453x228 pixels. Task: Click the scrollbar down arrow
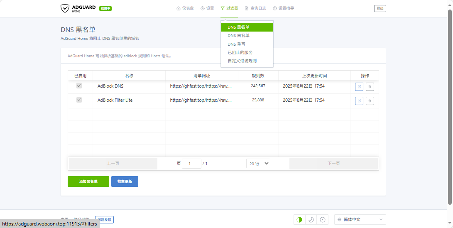450,223
